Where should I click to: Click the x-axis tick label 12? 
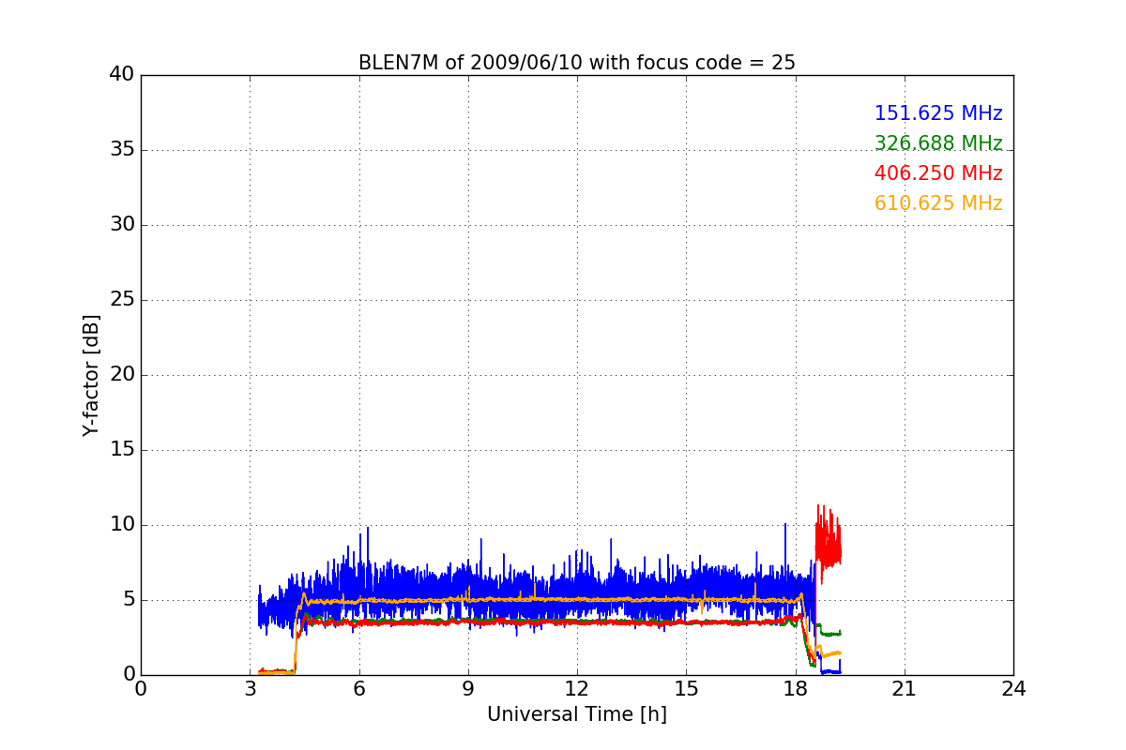point(577,688)
